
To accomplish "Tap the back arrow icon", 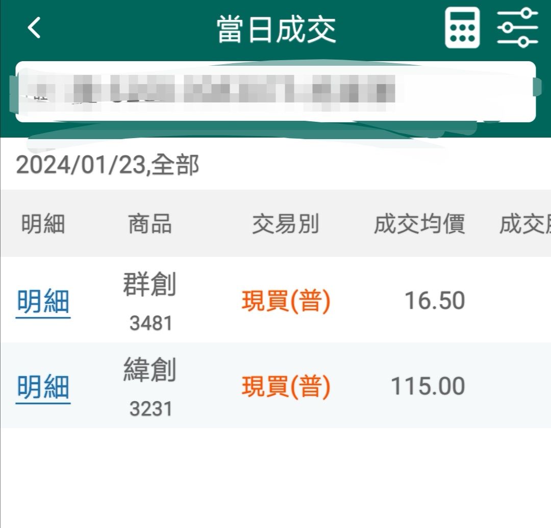I will click(34, 28).
